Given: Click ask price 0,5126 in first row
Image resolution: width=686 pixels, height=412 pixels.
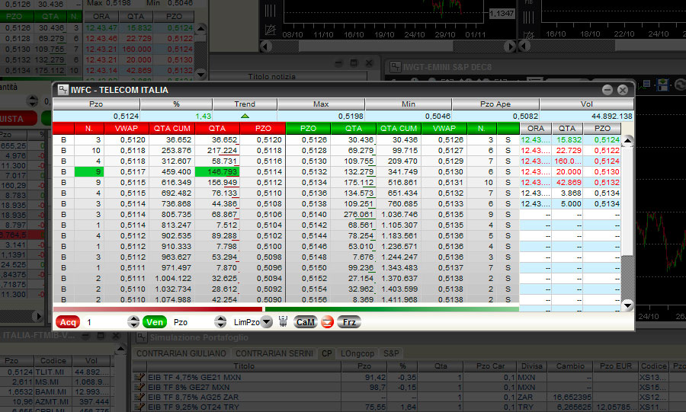Looking at the screenshot, I should (x=308, y=140).
